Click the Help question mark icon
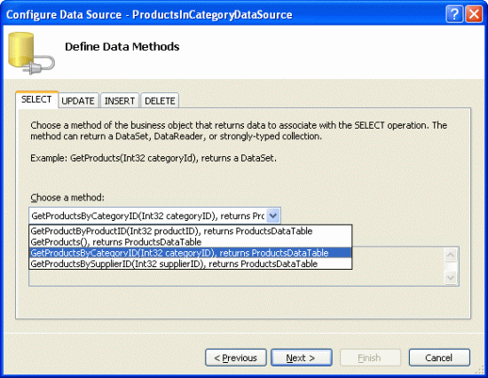The image size is (488, 378). [x=454, y=14]
